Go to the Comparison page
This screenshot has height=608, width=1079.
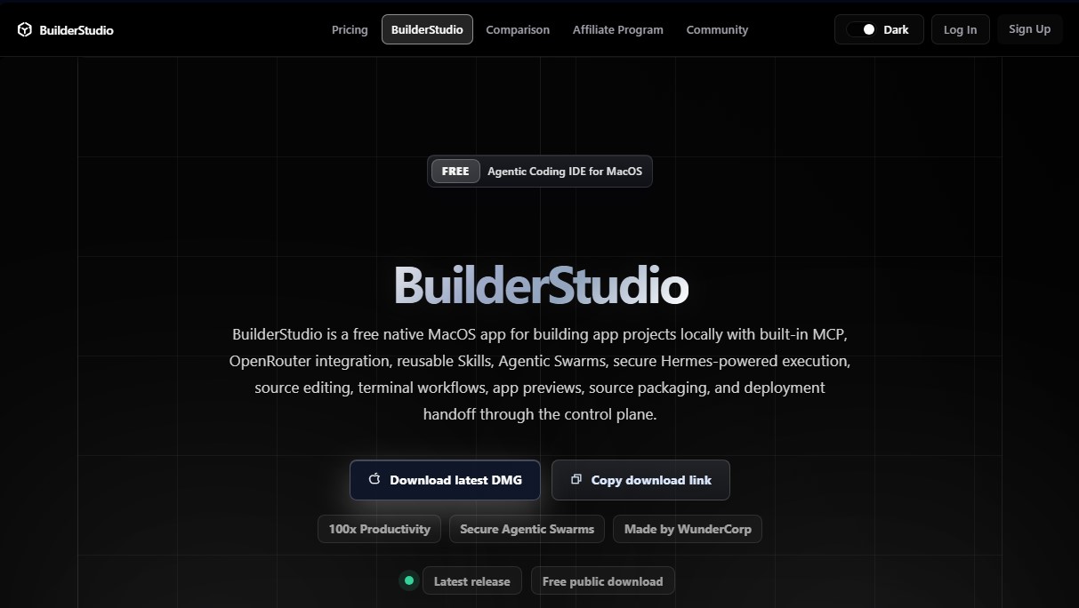pyautogui.click(x=518, y=29)
